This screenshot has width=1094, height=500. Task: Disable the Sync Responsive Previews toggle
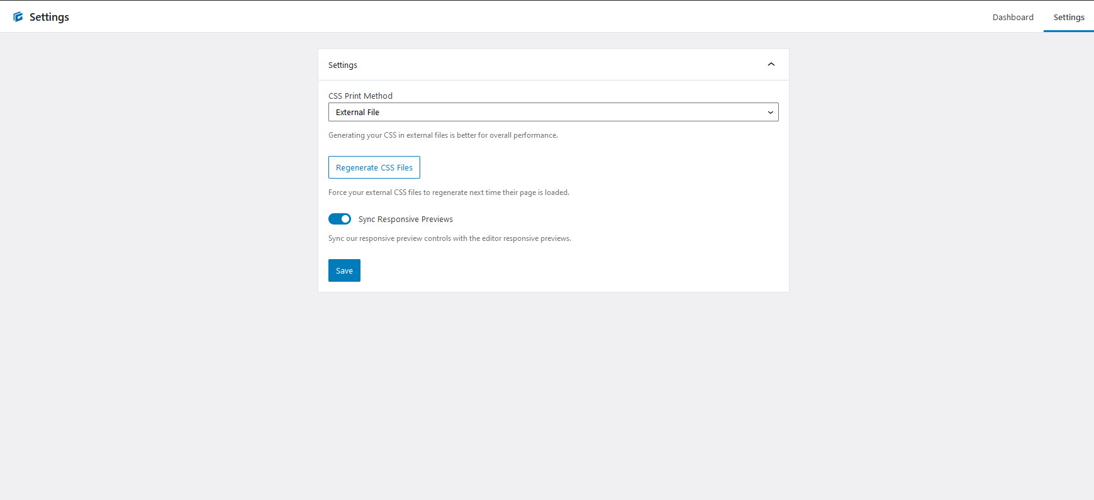[340, 219]
